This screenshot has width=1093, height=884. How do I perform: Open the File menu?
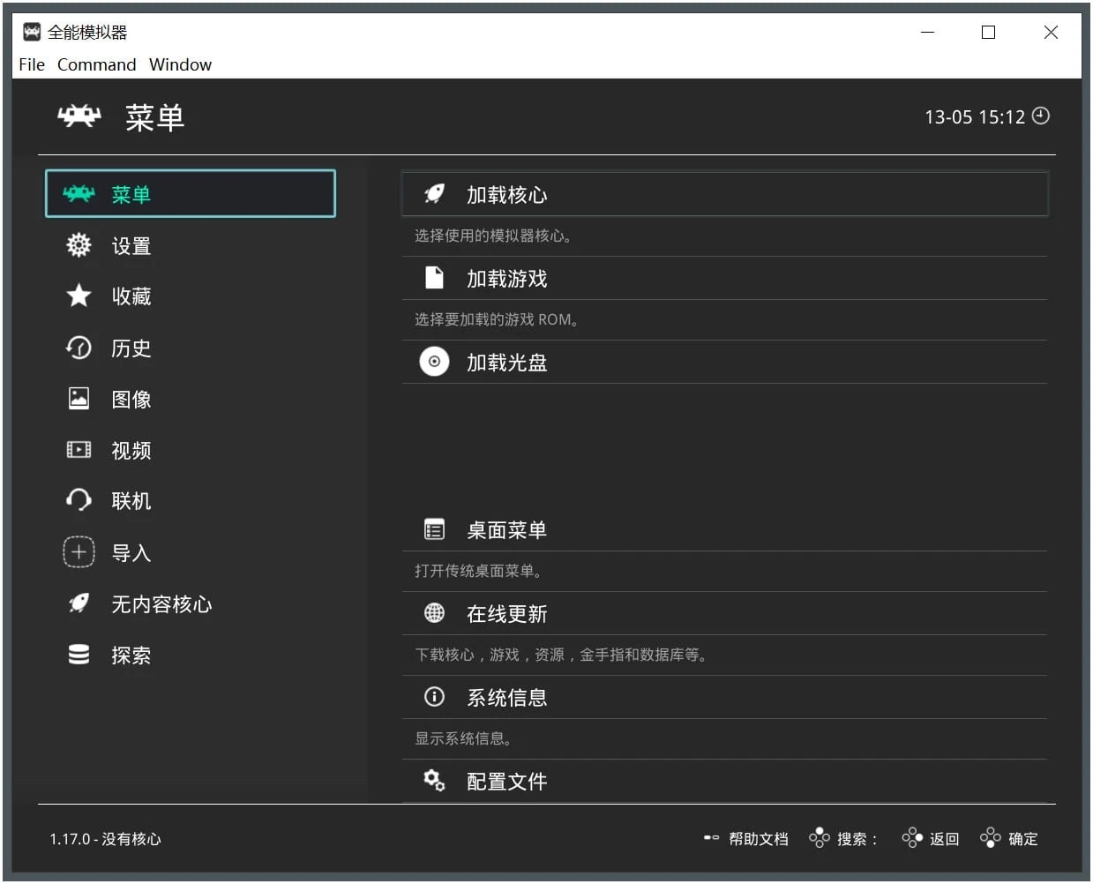point(32,64)
